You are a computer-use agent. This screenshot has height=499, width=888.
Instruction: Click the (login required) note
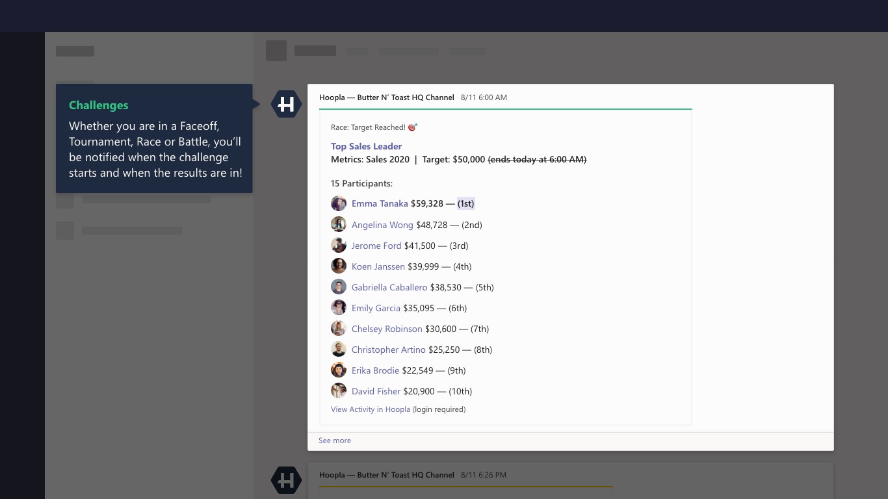(439, 409)
